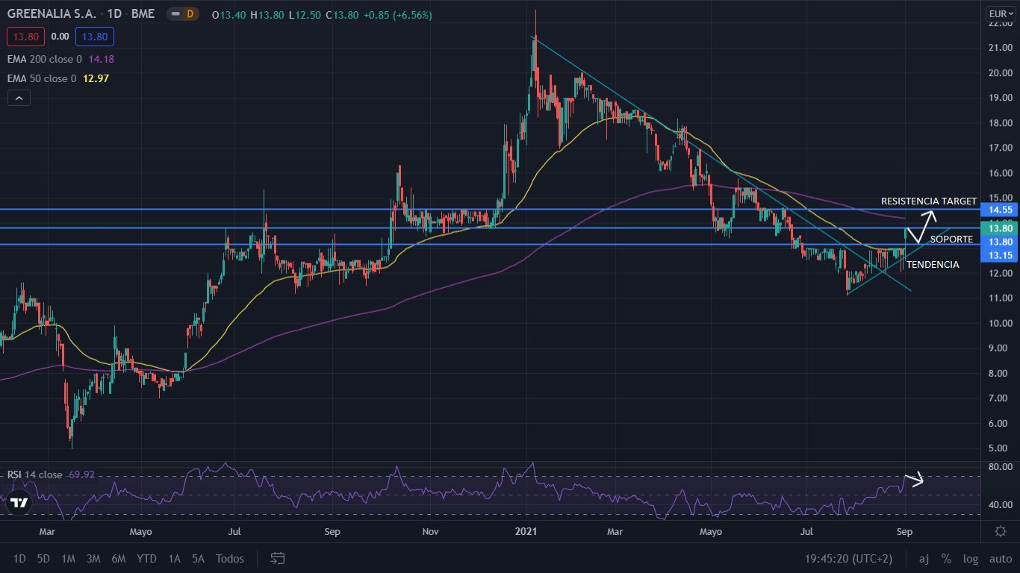Click the blue 13.80 buy button
Image resolution: width=1020 pixels, height=573 pixels.
tap(94, 36)
